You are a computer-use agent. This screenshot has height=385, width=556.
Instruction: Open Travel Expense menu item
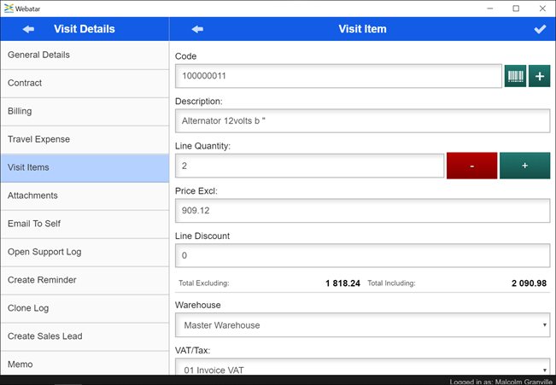pos(85,140)
